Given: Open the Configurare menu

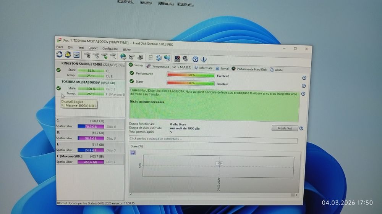Looking at the screenshot, I should point(110,49).
